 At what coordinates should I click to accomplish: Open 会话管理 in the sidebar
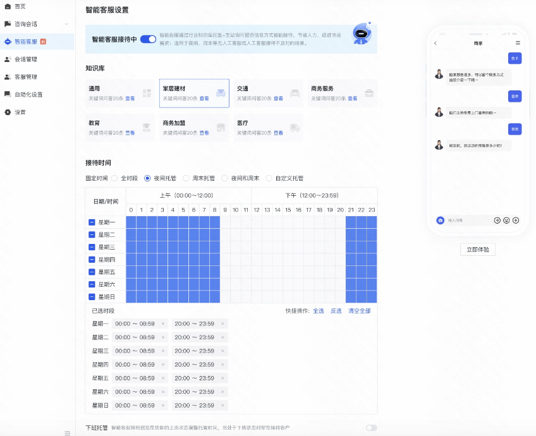click(x=25, y=59)
